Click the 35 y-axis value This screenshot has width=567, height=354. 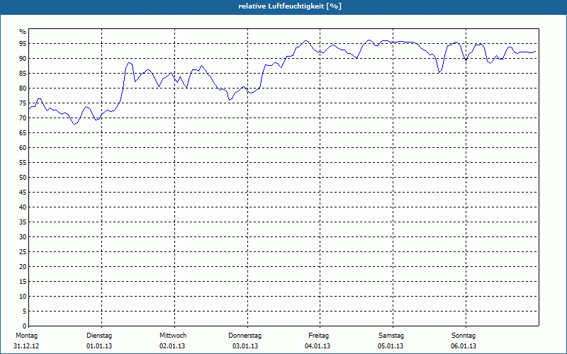(23, 222)
